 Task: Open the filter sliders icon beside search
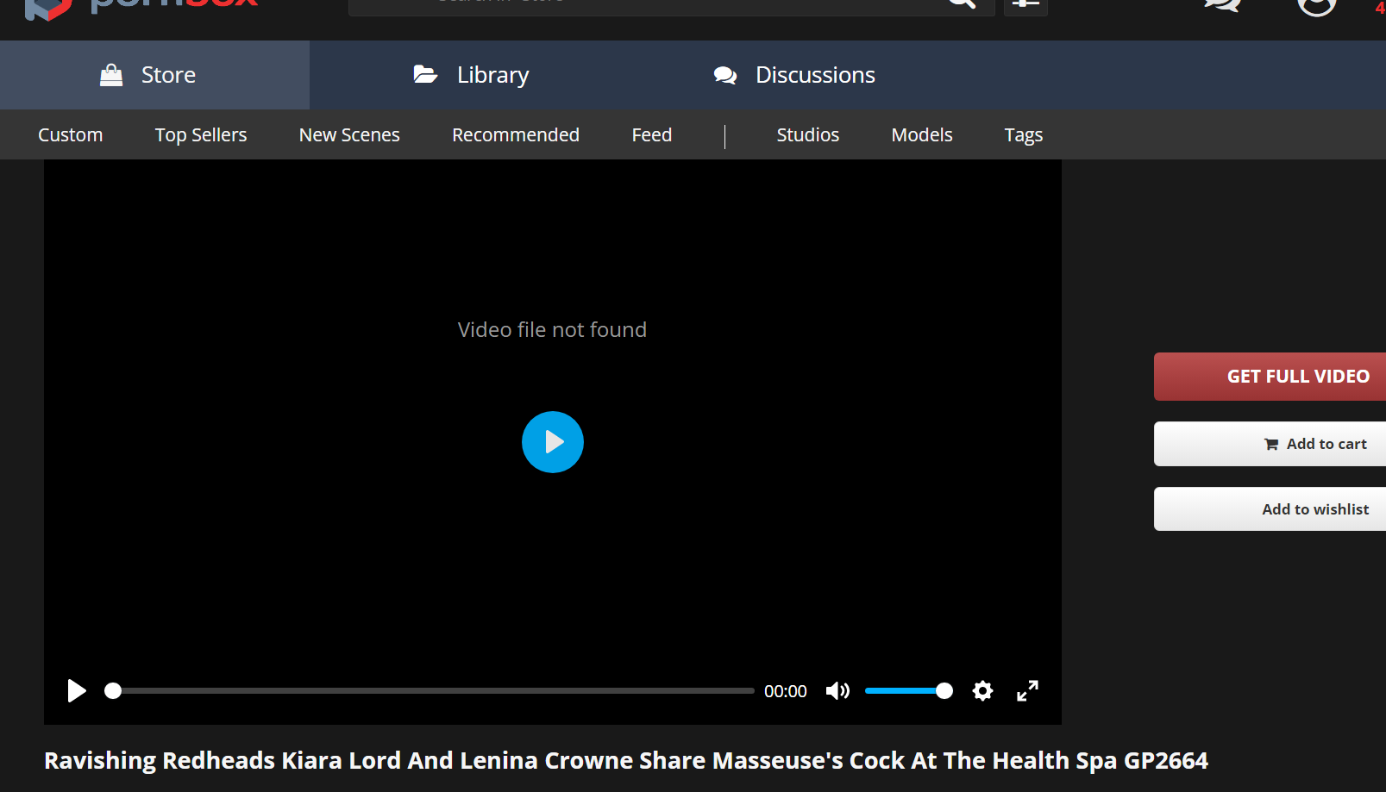point(1025,5)
